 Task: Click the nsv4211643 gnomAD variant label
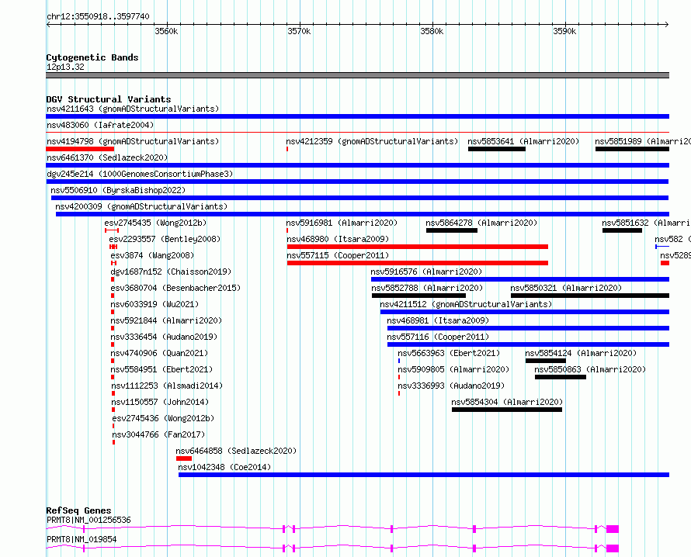click(x=133, y=109)
